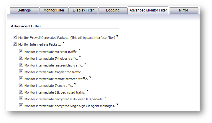Select the Advanced Monitor Filter tab
The height and width of the screenshot is (123, 212).
pos(148,10)
